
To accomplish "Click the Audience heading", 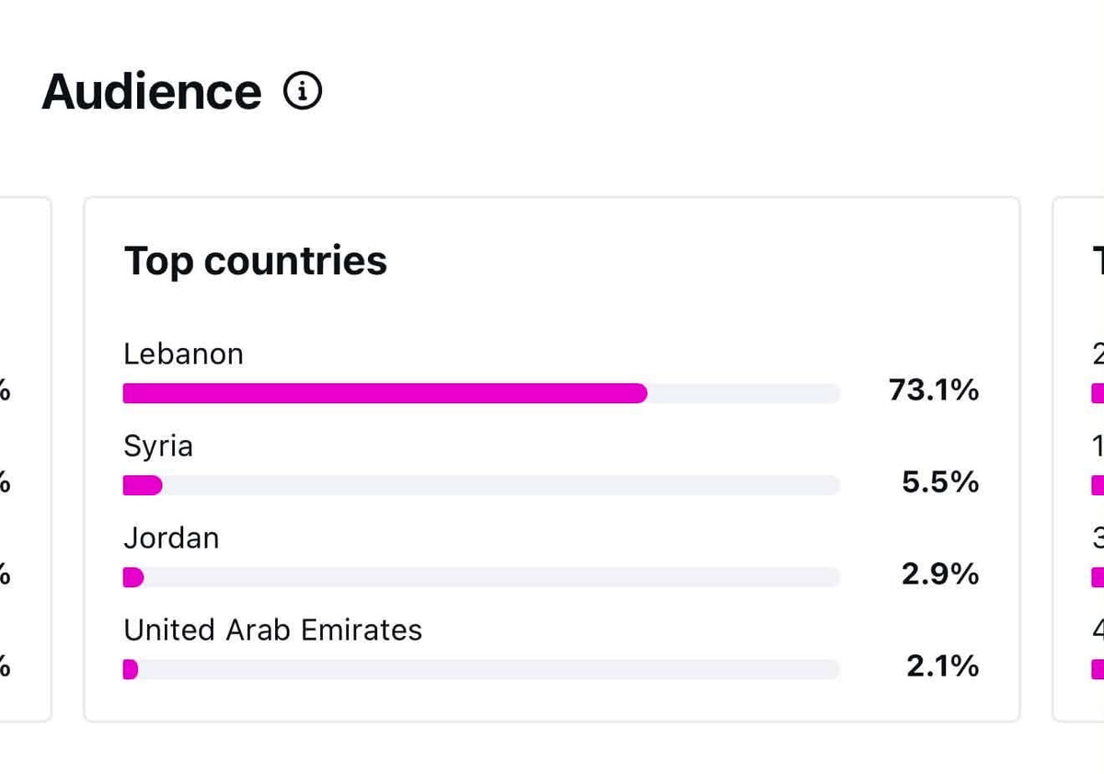I will (152, 92).
